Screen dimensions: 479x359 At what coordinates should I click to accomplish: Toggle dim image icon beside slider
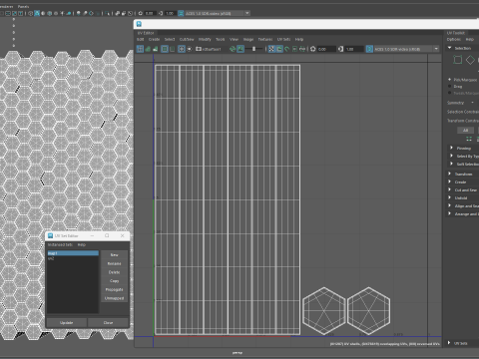[240, 49]
